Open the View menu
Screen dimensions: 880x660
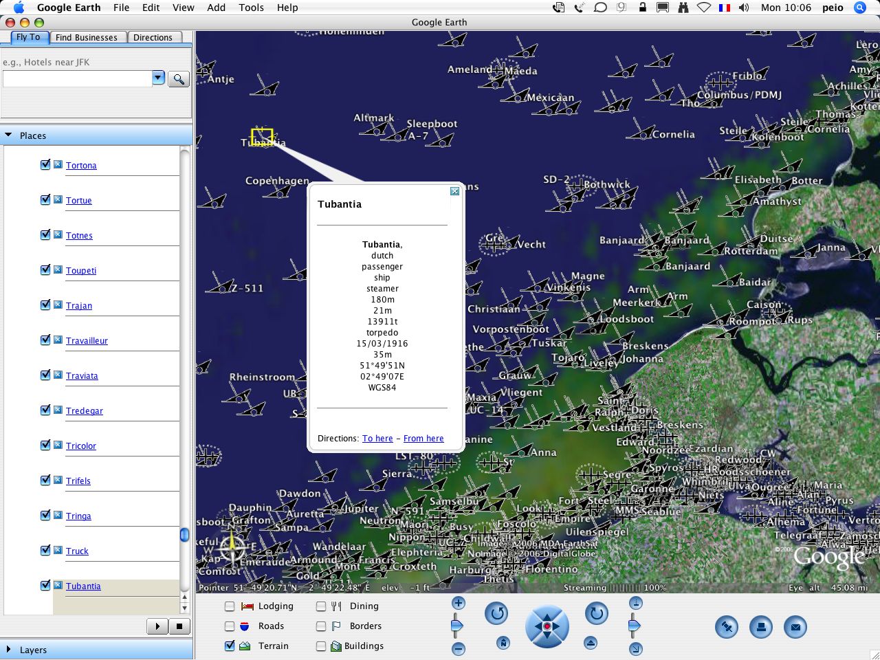click(183, 8)
